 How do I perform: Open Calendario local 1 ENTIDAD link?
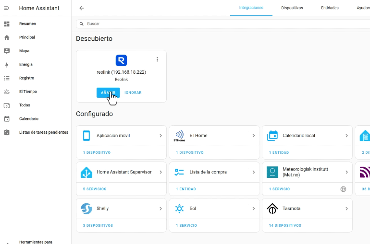(x=279, y=153)
